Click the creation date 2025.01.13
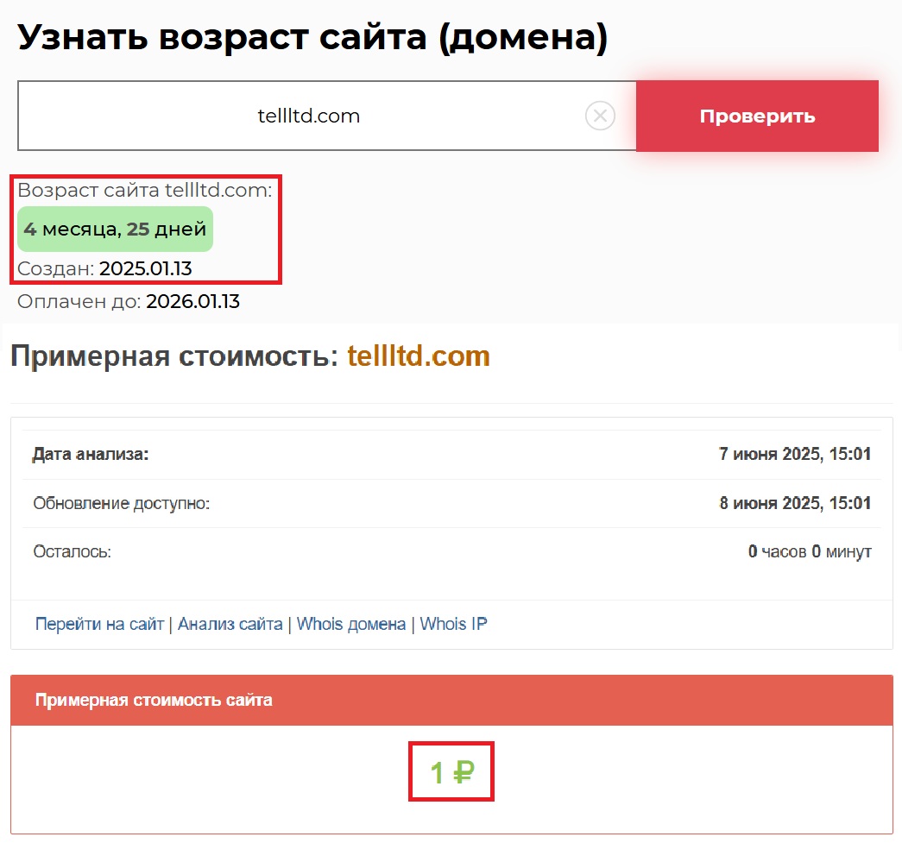902x843 pixels. pyautogui.click(x=146, y=269)
